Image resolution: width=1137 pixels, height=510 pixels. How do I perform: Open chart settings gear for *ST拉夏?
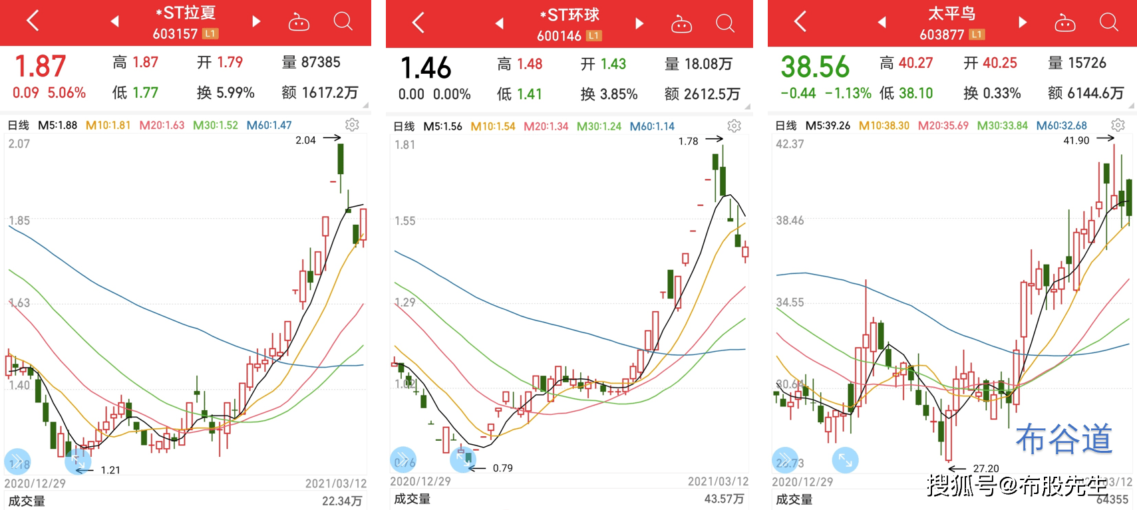pyautogui.click(x=353, y=124)
